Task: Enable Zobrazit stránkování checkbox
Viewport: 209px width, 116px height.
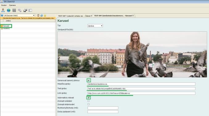Action: point(88,104)
